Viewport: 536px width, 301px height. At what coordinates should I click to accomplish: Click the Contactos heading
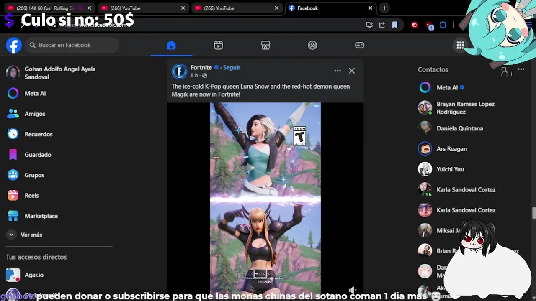[x=433, y=70]
